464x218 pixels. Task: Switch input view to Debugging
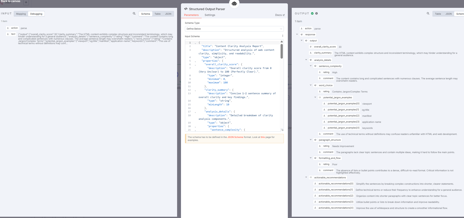36,14
